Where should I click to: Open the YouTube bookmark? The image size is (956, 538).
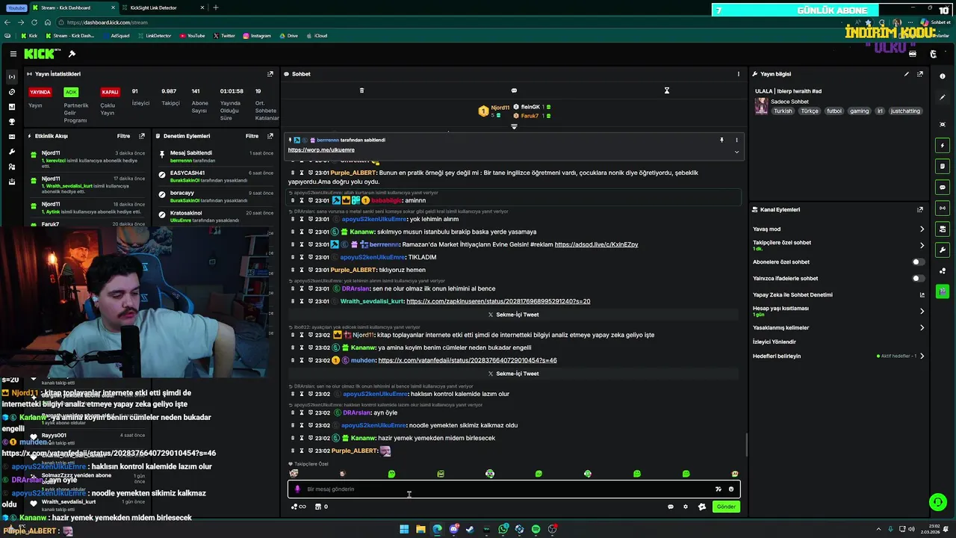pos(192,36)
